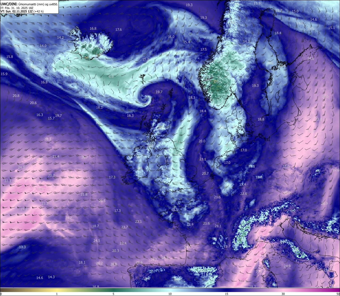Click the 24.9 value near Italy
This screenshot has height=296, width=340.
coord(287,266)
